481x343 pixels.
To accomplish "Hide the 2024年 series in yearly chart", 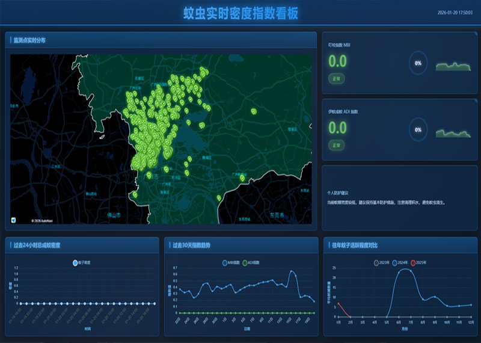I will click(x=402, y=263).
